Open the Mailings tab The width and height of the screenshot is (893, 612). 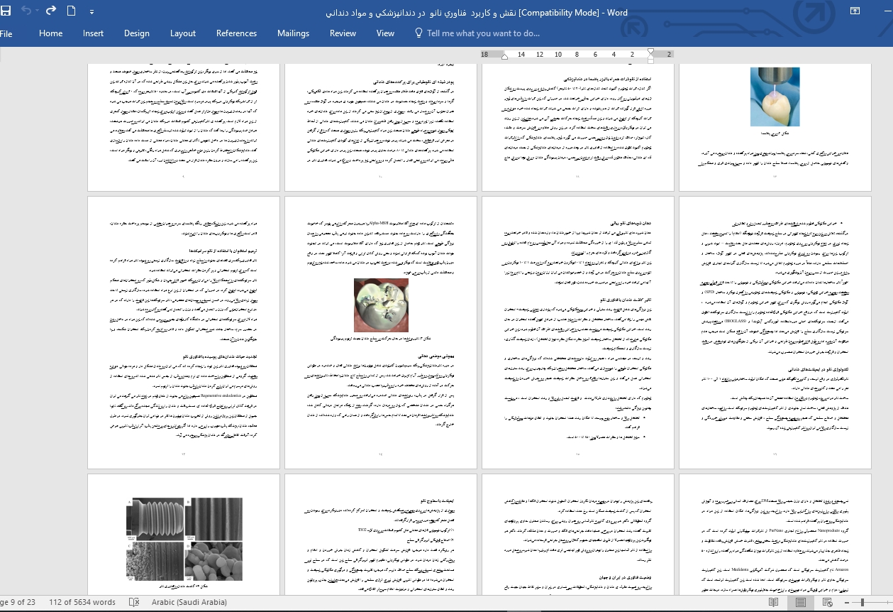(293, 33)
